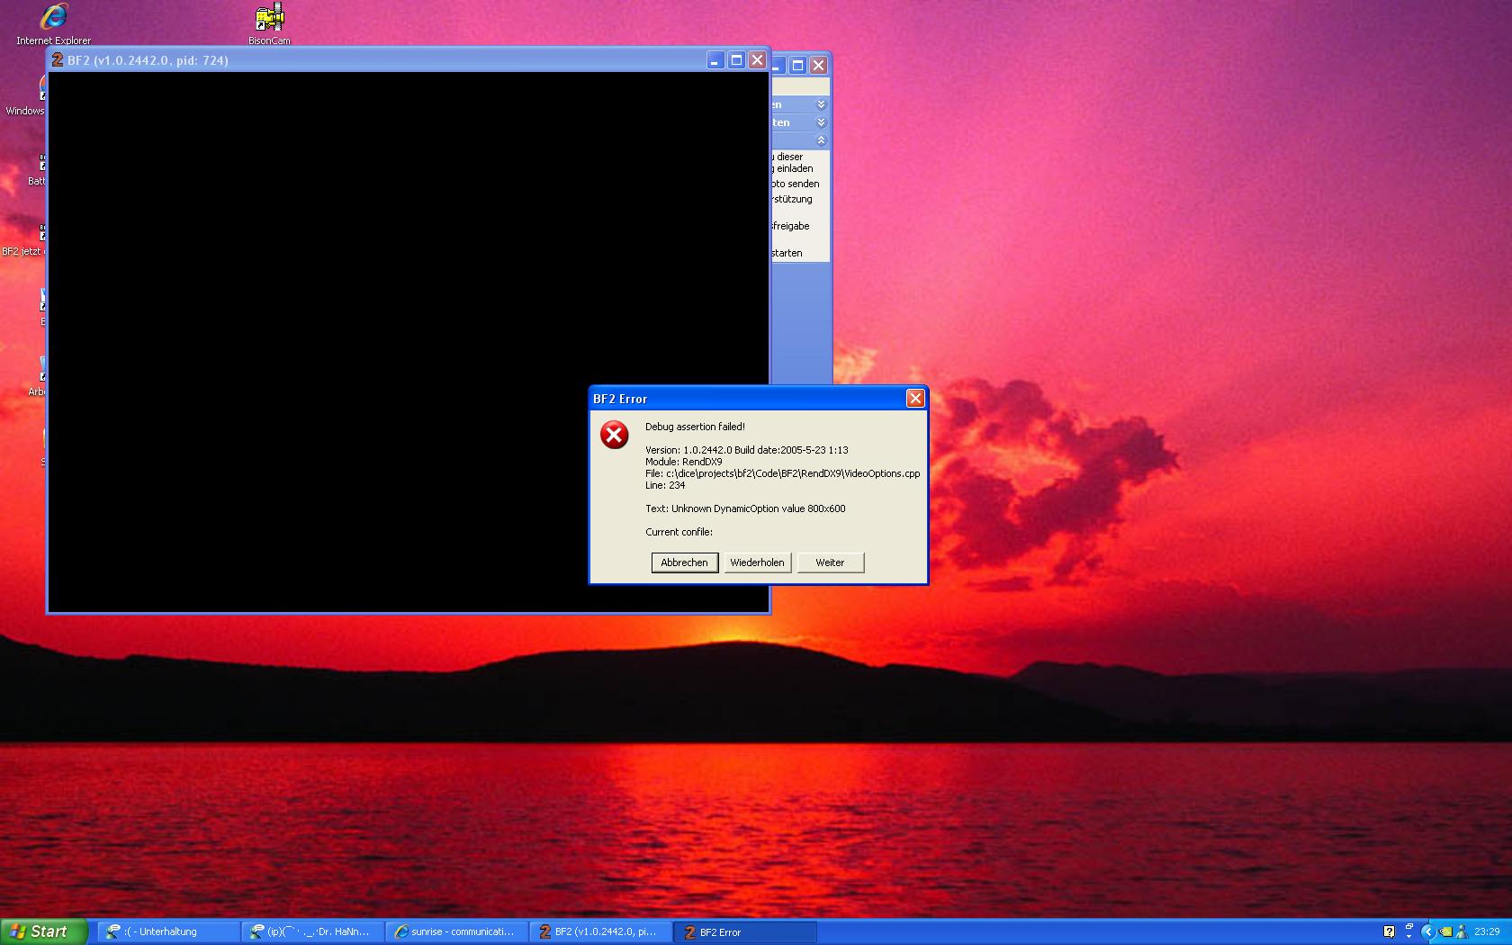Screen dimensions: 1512x945
Task: Open the Windows Start menu
Action: [x=43, y=931]
